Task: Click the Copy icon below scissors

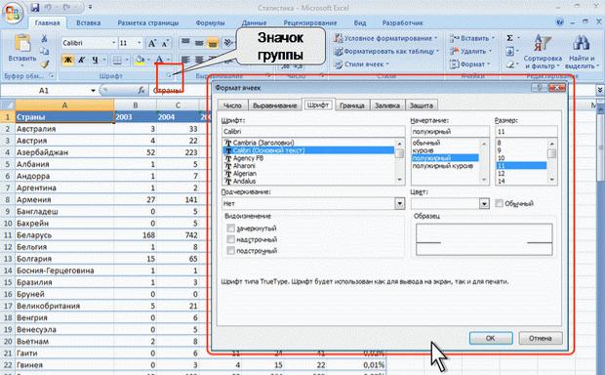Action: point(44,51)
